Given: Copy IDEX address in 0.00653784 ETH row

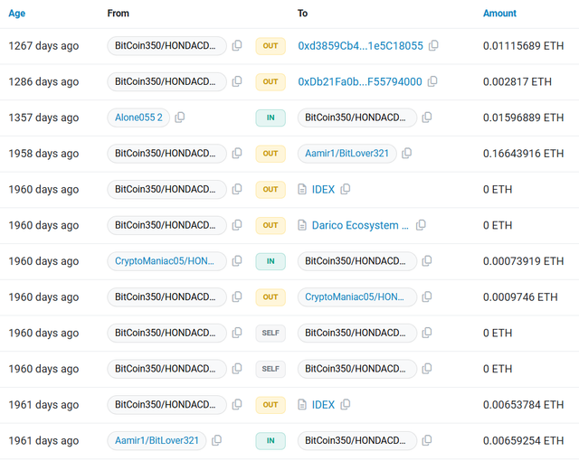Looking at the screenshot, I should point(346,405).
